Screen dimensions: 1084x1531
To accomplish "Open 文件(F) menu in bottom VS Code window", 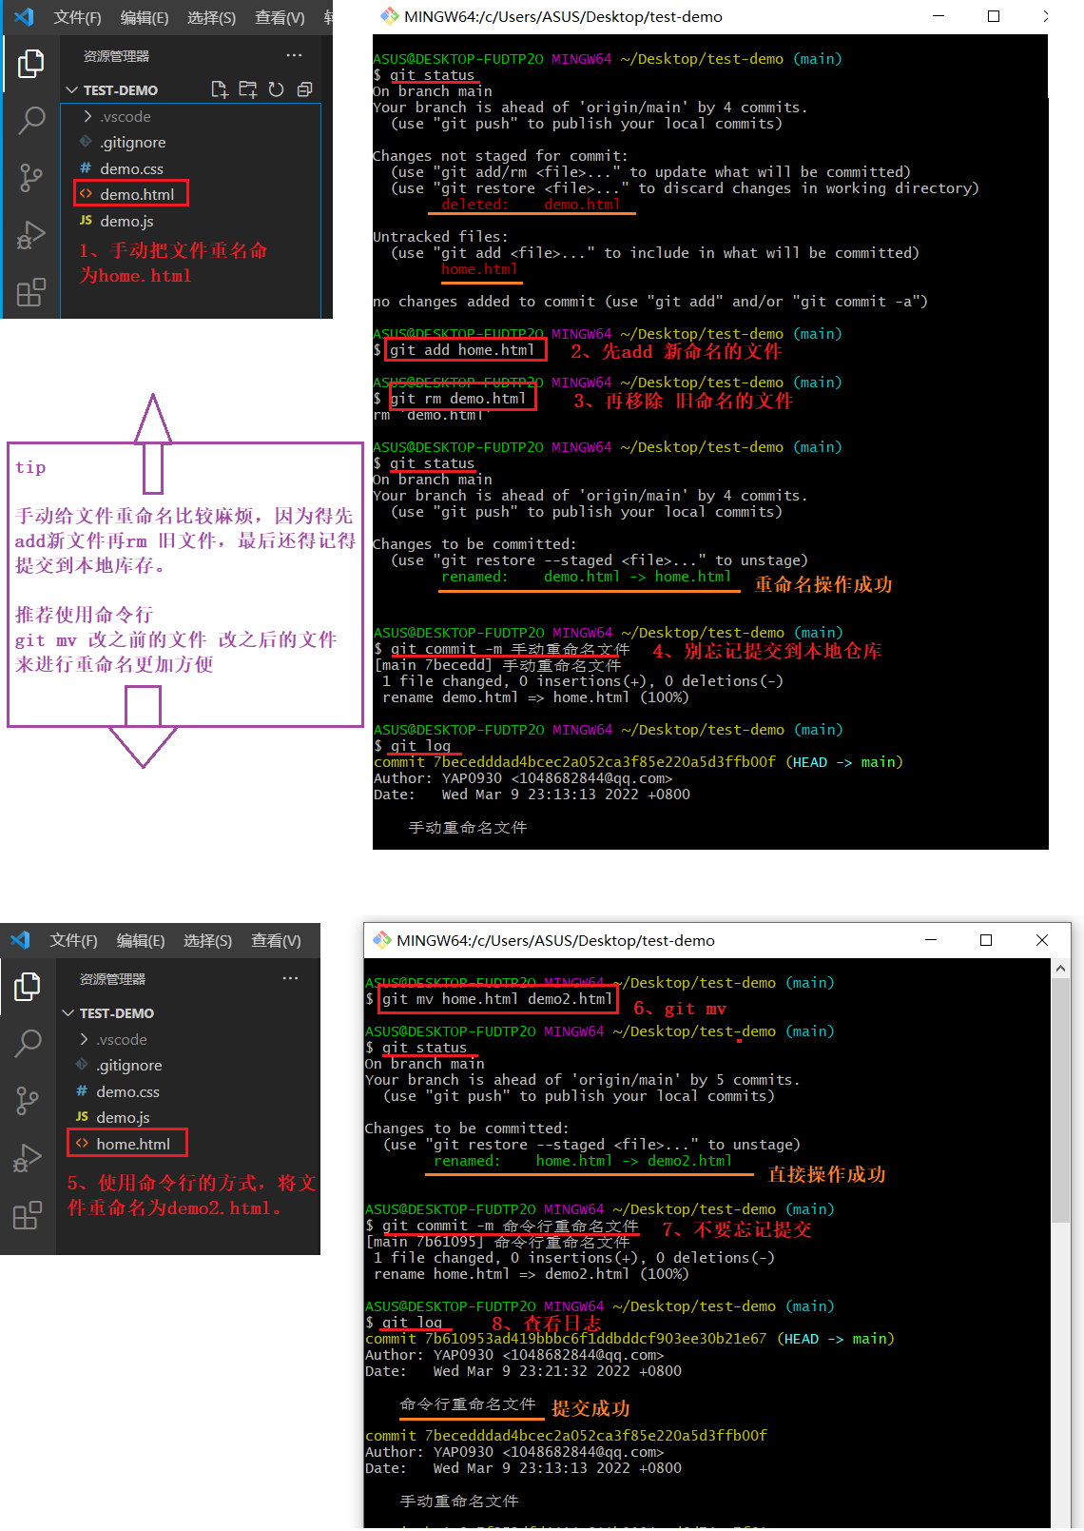I will click(x=73, y=940).
